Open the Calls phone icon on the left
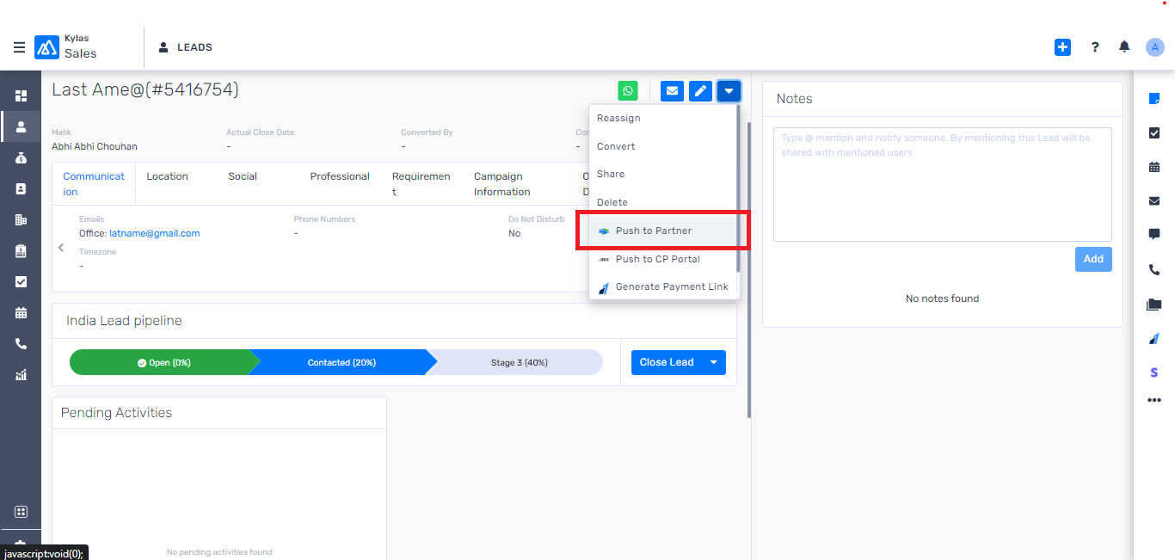This screenshot has width=1175, height=560. pos(21,343)
